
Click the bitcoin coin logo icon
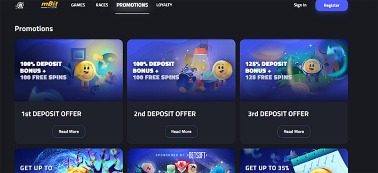[x=19, y=5]
